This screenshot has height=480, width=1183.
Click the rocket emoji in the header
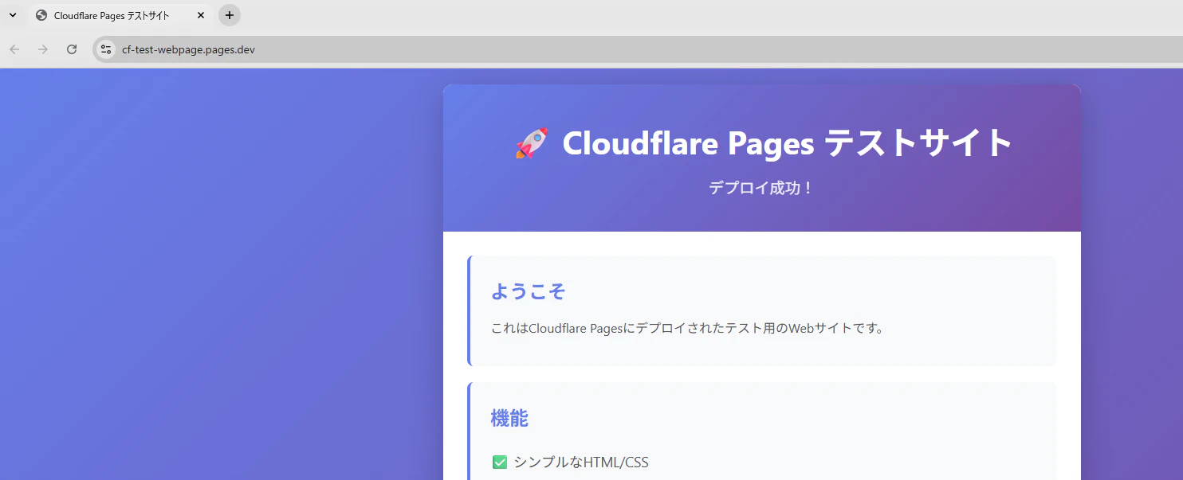click(x=531, y=143)
